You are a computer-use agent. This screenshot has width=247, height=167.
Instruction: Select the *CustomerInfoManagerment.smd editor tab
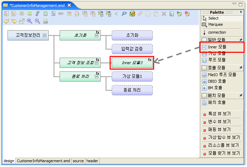pyautogui.click(x=37, y=5)
